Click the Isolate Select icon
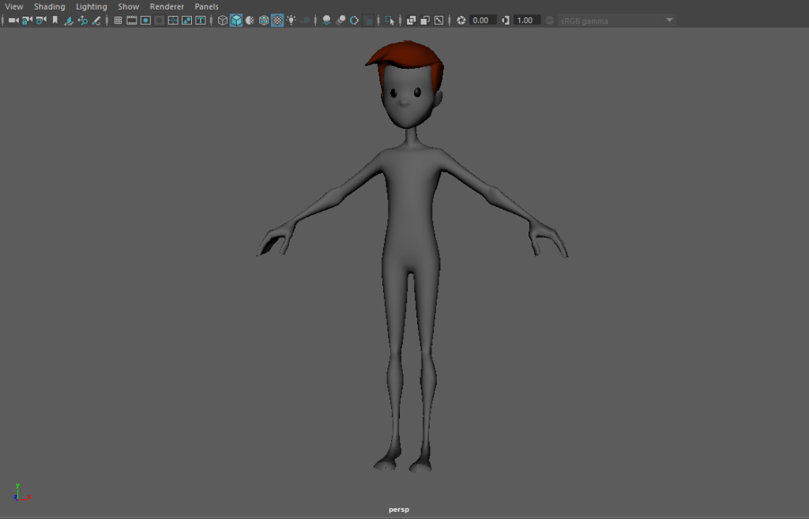Screen dimensions: 809x519 coord(389,21)
